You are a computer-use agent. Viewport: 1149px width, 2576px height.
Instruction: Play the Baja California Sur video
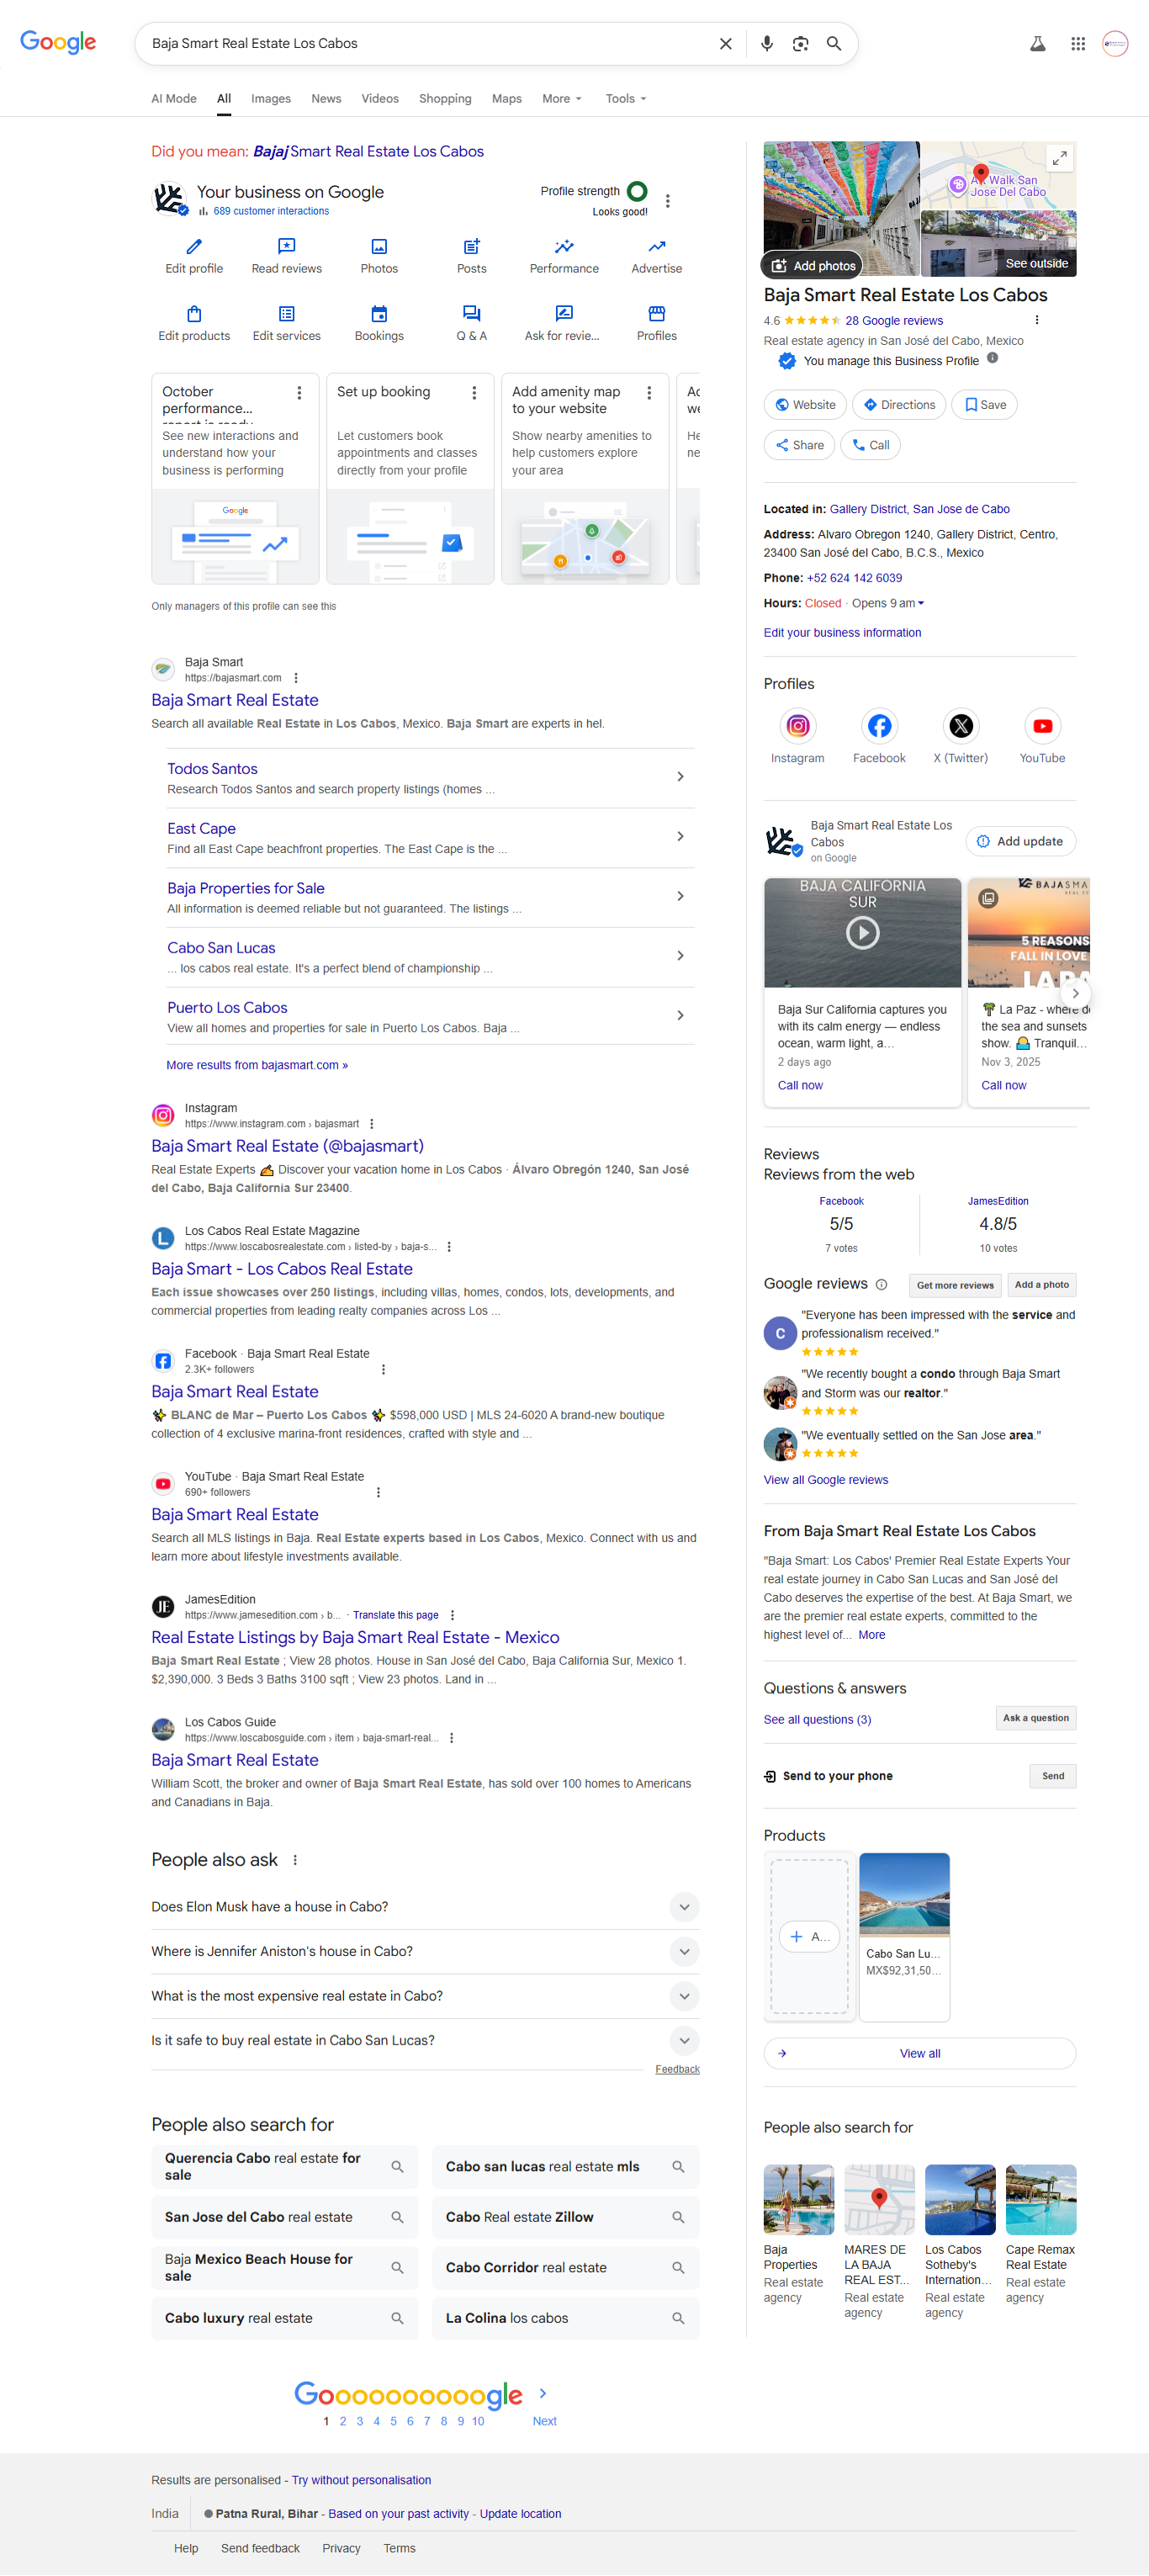(862, 933)
